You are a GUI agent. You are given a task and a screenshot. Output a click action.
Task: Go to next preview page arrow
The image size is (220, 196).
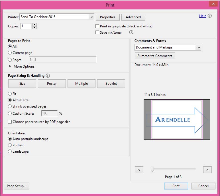(207, 170)
